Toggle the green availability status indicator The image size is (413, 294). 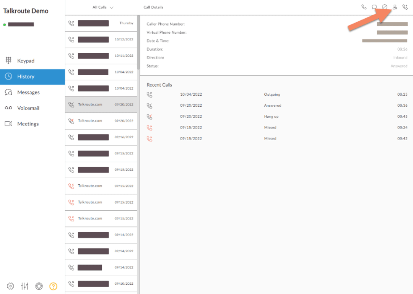click(x=4, y=24)
